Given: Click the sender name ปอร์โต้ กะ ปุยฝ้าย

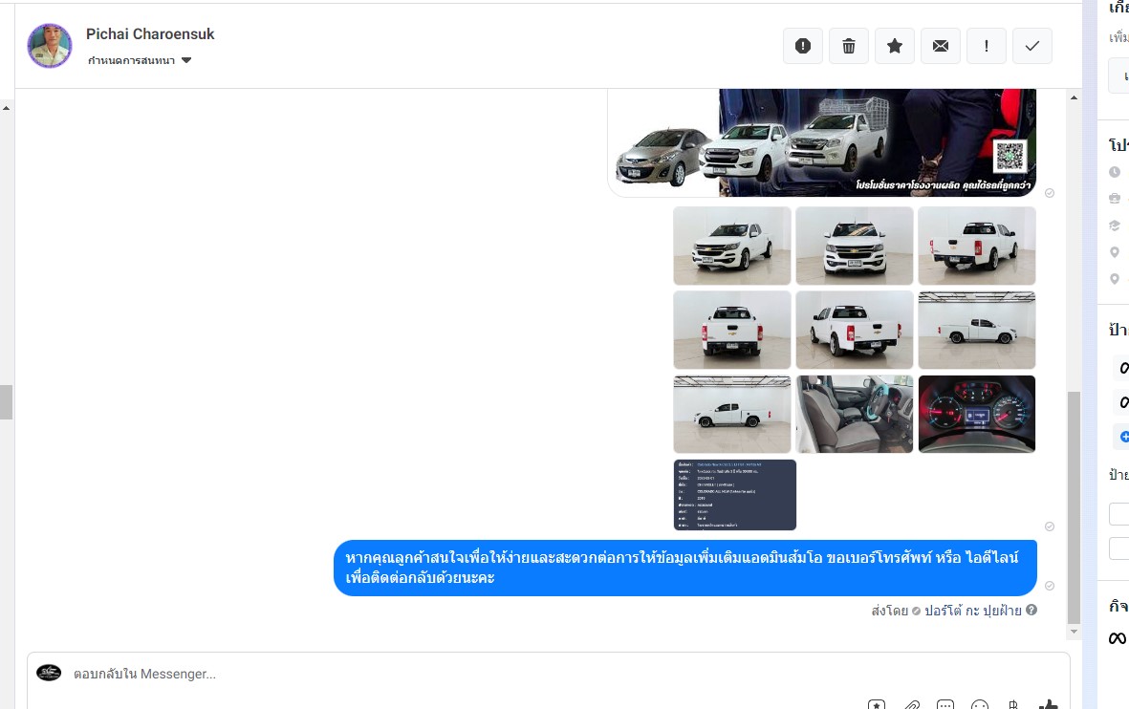Looking at the screenshot, I should (973, 611).
